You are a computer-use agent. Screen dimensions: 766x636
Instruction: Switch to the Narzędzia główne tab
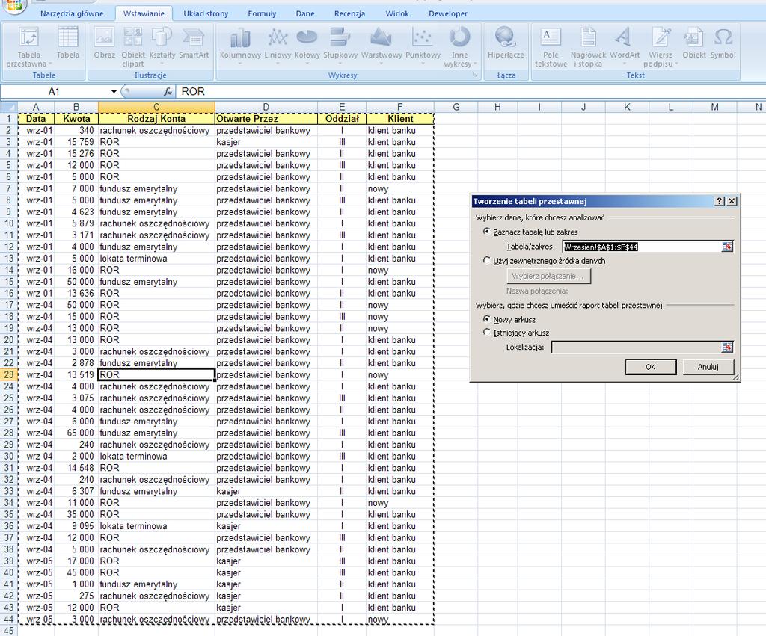tap(72, 13)
